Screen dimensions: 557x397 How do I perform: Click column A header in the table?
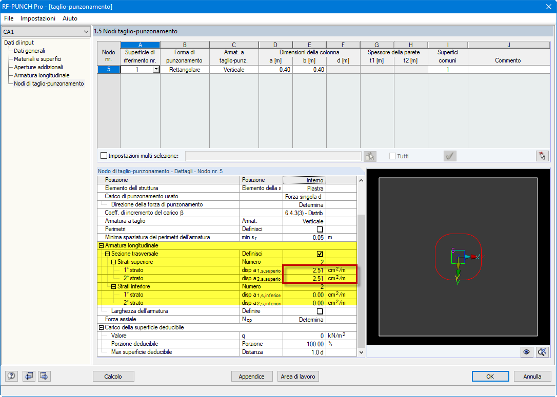pyautogui.click(x=141, y=45)
